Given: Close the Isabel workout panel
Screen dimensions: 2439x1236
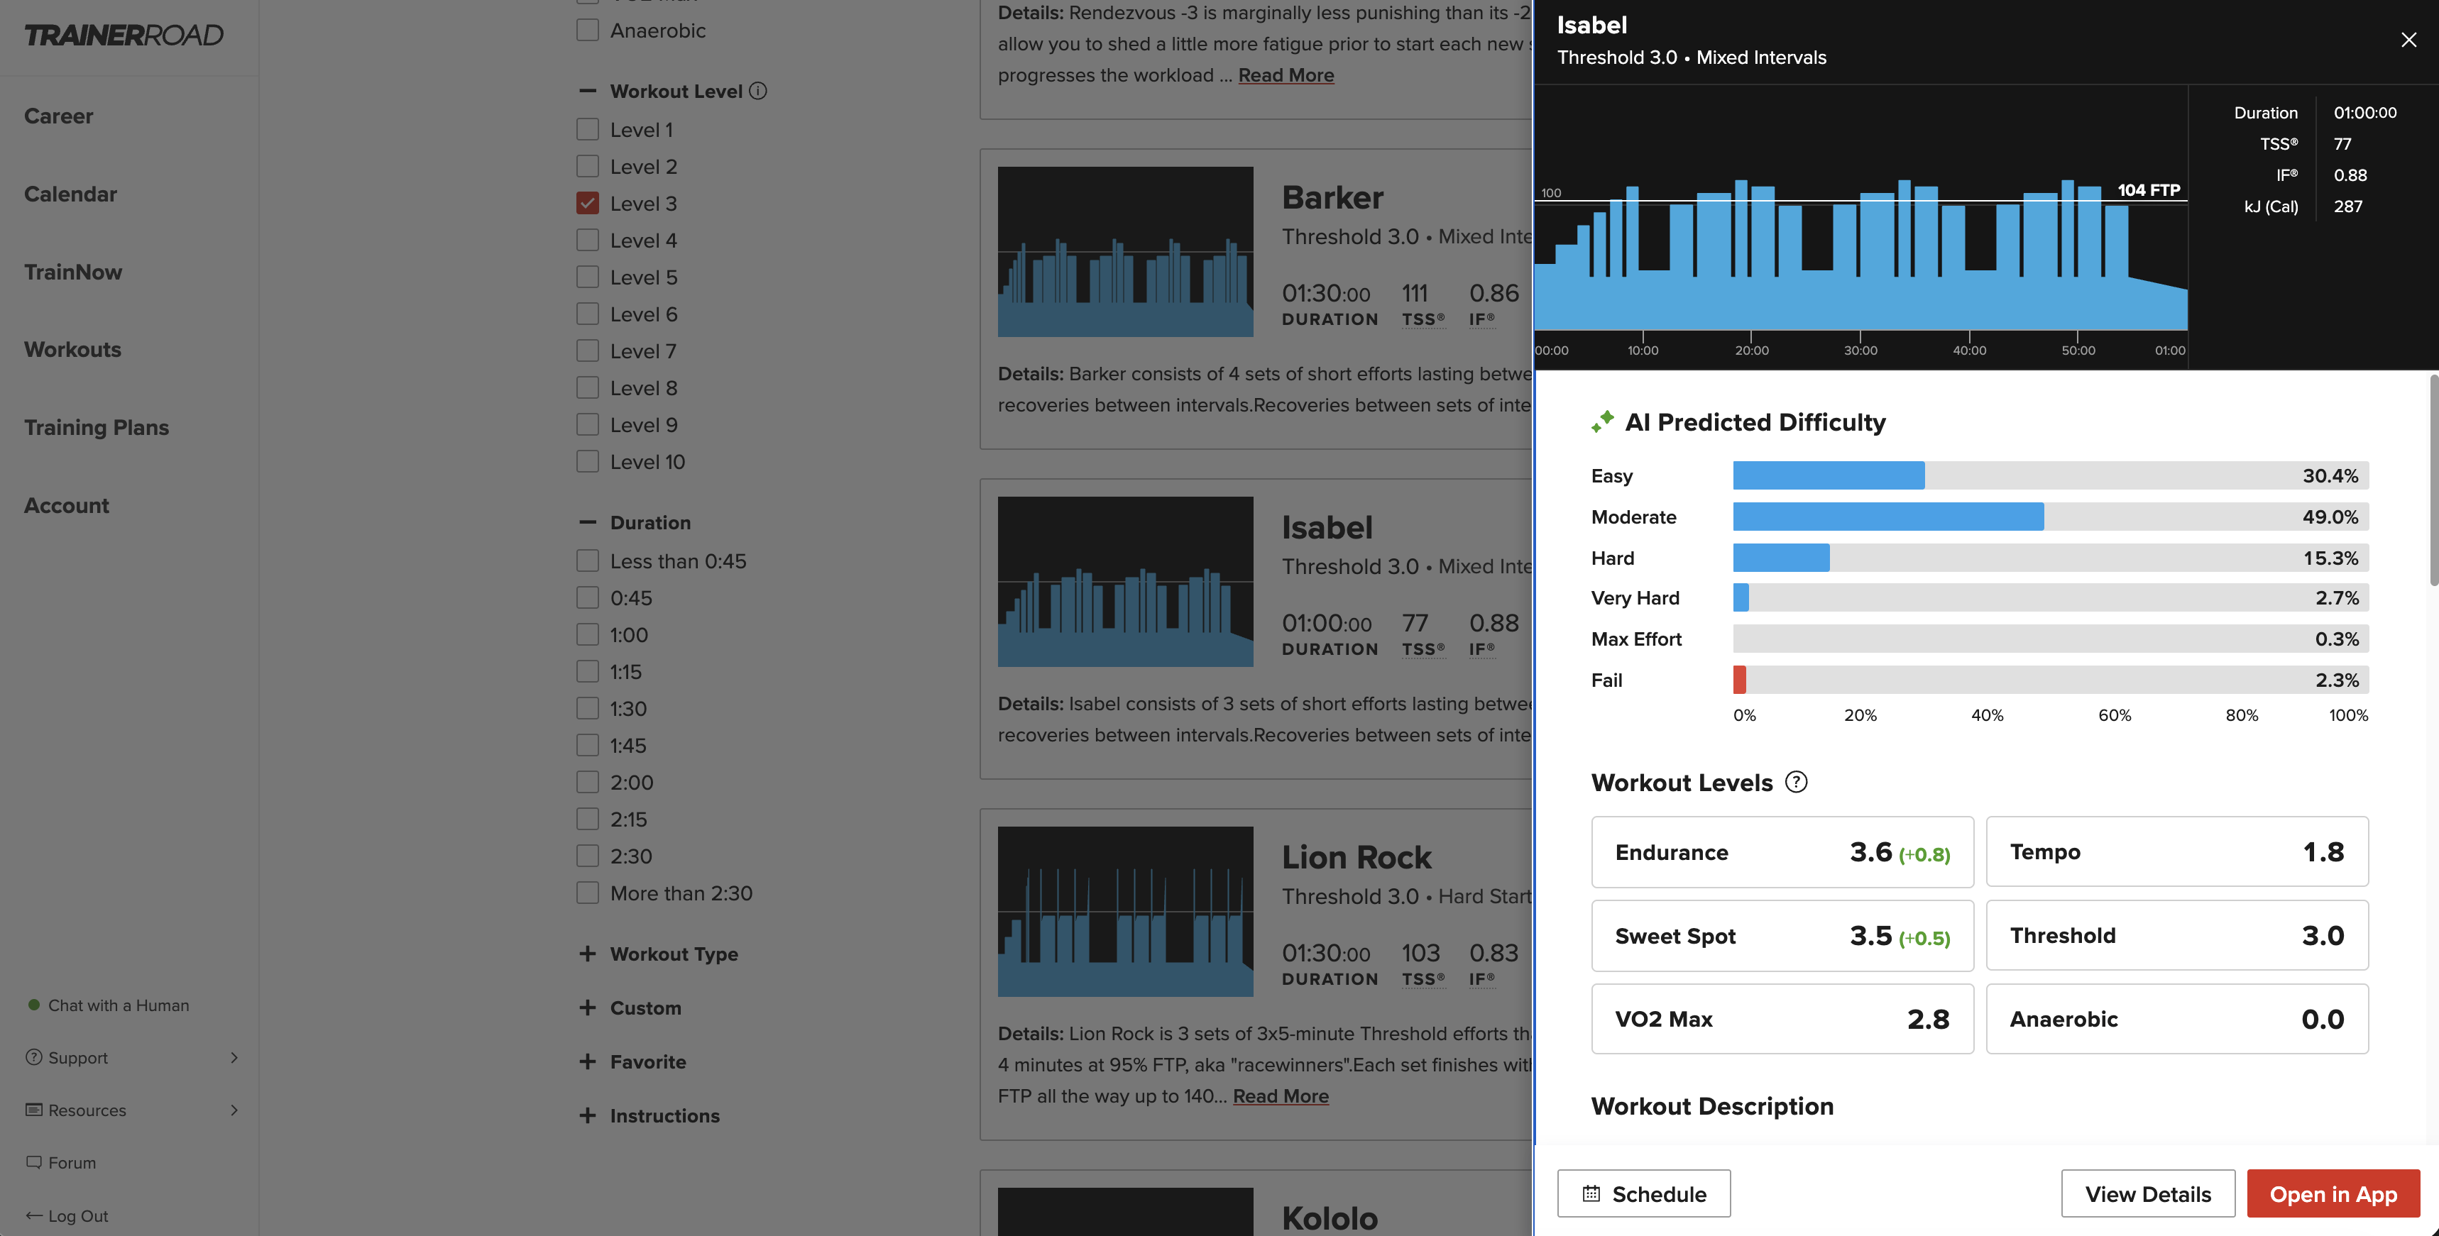Looking at the screenshot, I should (x=2408, y=40).
